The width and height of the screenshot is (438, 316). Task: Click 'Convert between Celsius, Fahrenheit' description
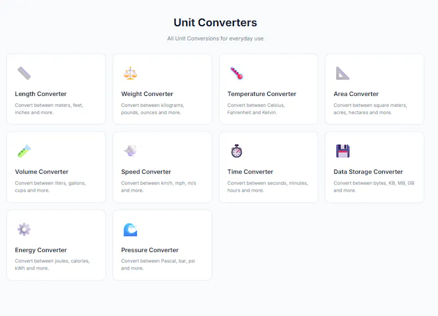tap(256, 108)
